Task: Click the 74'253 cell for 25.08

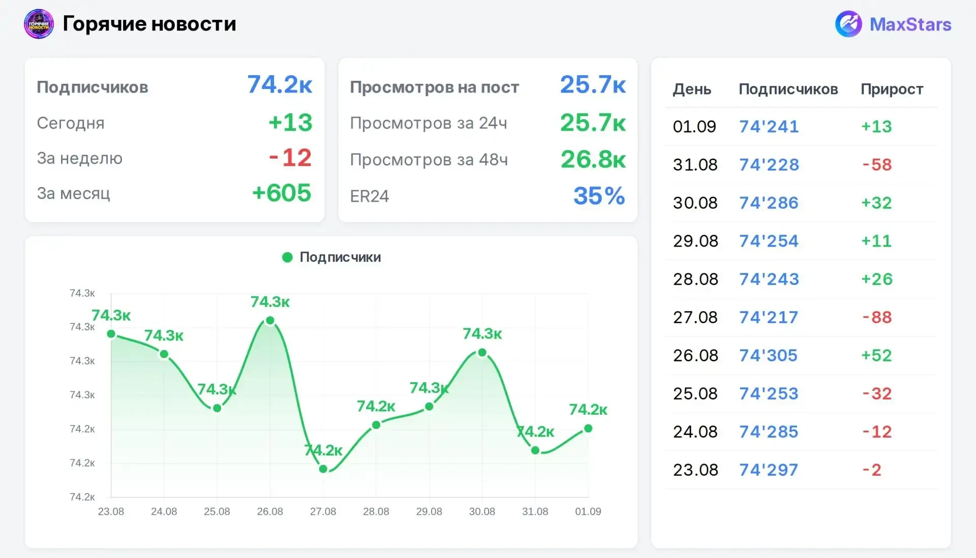Action: (x=769, y=393)
